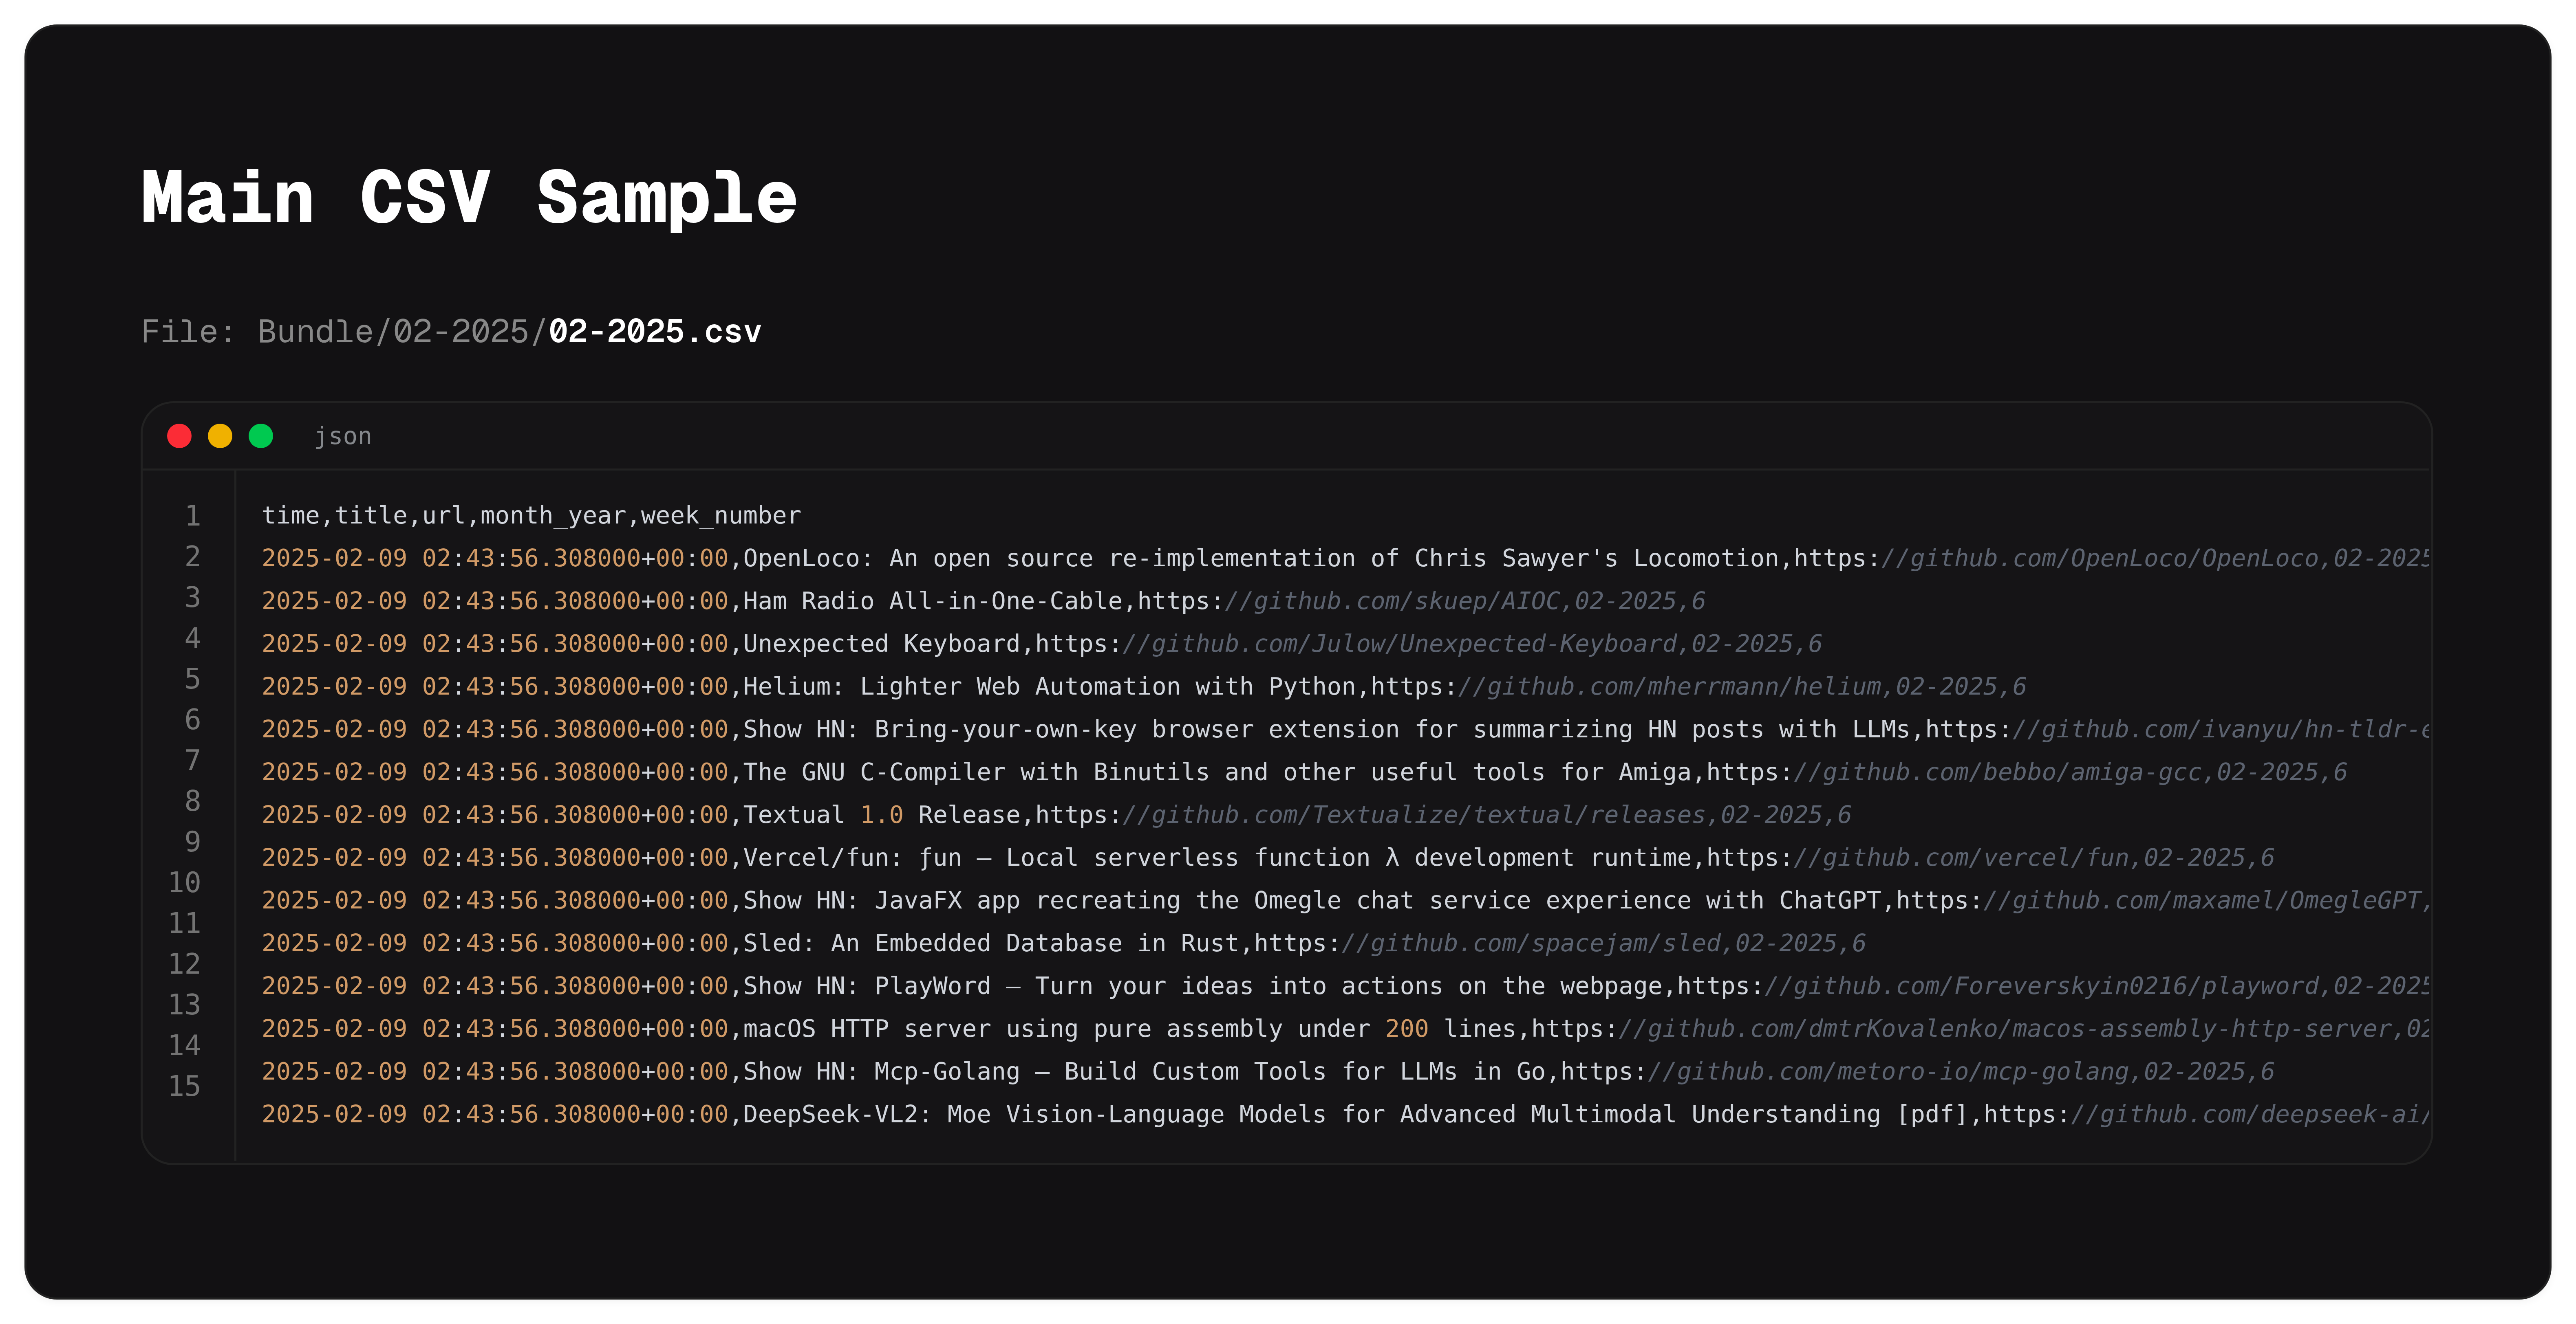
Task: Click the "json" language label
Action: pyautogui.click(x=343, y=437)
